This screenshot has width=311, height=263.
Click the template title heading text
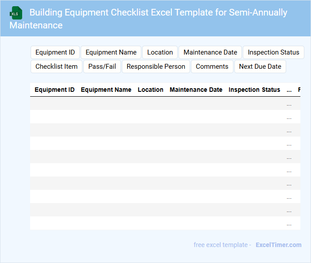click(x=158, y=12)
